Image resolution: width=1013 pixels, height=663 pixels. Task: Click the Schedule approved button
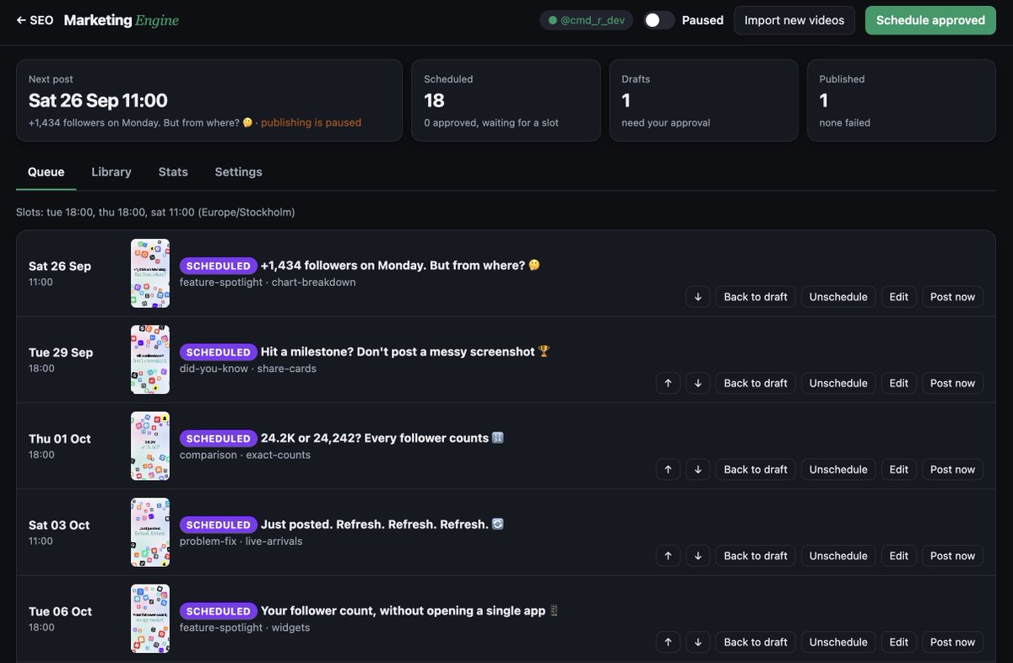click(x=930, y=20)
